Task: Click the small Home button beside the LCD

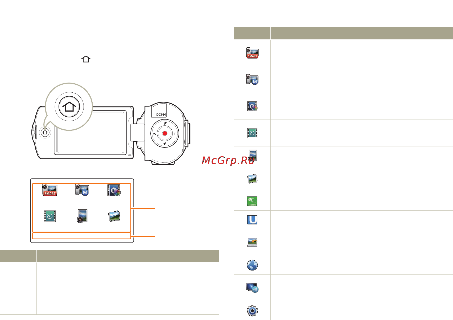Action: 45,132
